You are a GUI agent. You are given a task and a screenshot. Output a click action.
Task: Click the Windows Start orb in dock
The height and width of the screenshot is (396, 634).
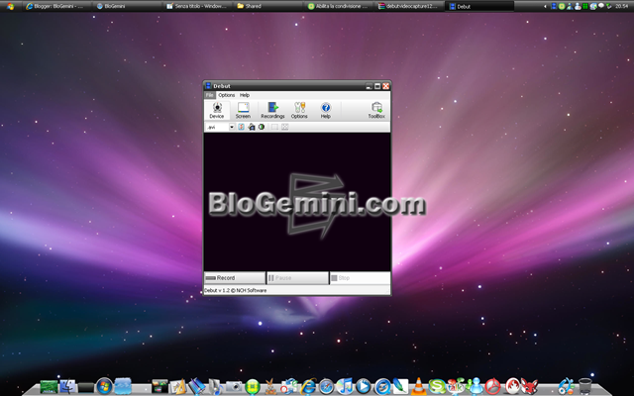(x=104, y=385)
